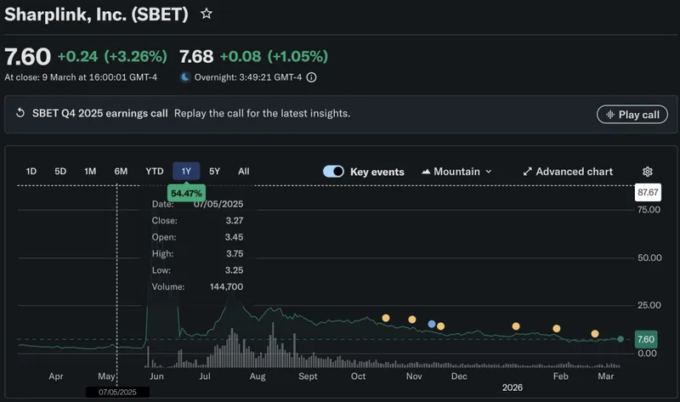Switch to the 1D time range

(x=31, y=172)
